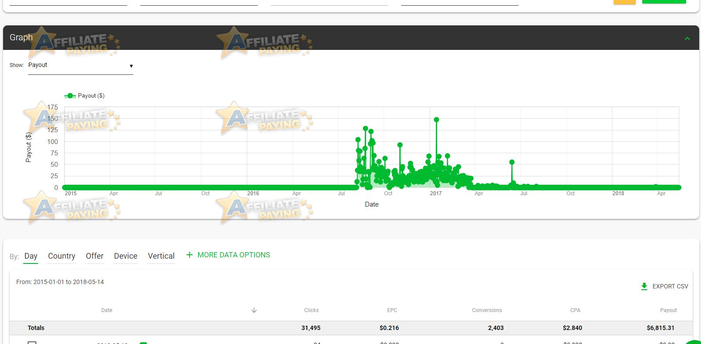
Task: Click the 2018 label on the date axis
Action: [x=618, y=193]
